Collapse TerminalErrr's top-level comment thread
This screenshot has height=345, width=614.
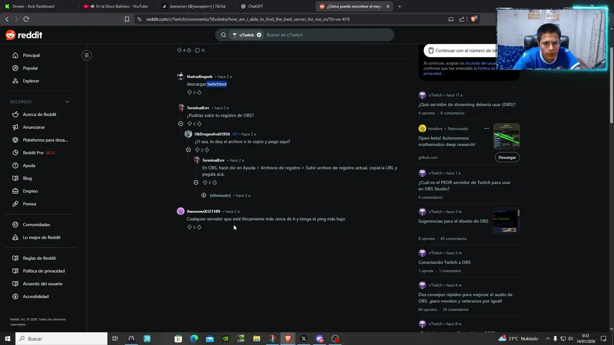pos(181,124)
